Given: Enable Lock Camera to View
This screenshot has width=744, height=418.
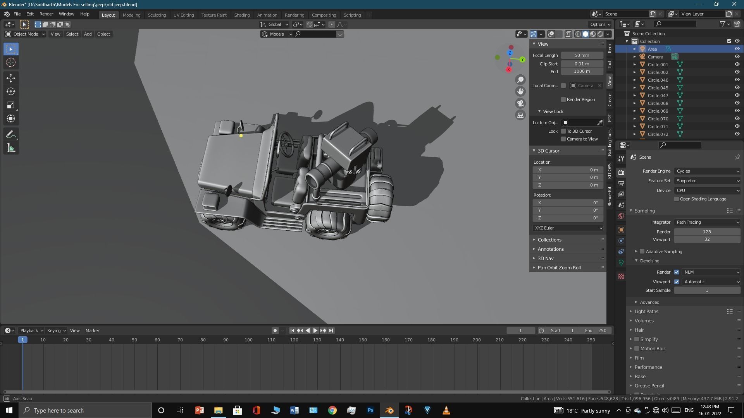Looking at the screenshot, I should coord(563,139).
